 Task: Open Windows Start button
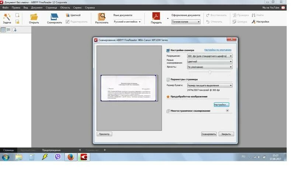coord(6,157)
